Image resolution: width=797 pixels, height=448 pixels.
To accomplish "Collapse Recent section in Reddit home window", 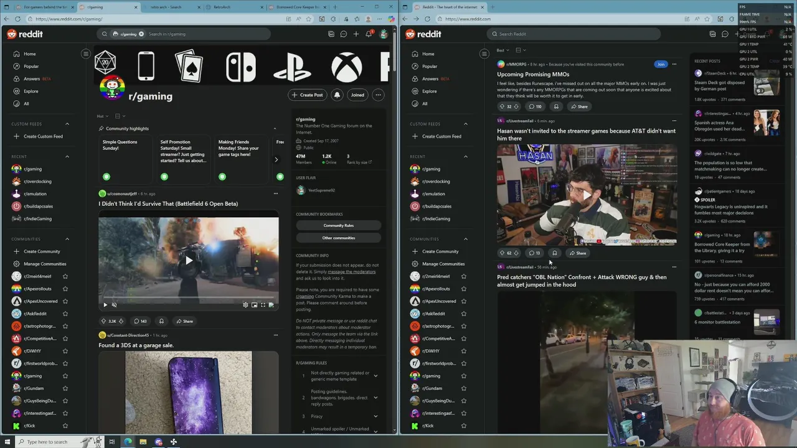I will pyautogui.click(x=466, y=157).
